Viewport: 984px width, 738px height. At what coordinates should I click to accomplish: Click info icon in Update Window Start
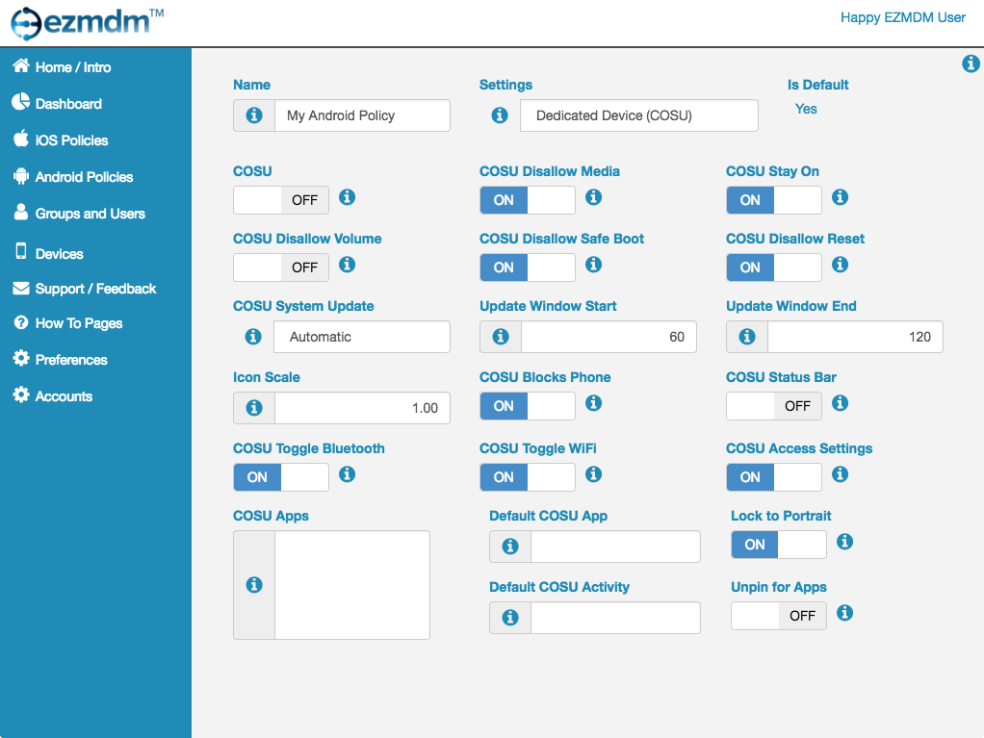[x=501, y=337]
